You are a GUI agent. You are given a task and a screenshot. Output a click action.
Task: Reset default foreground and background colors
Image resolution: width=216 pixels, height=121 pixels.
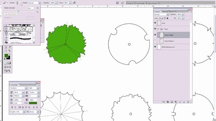[5, 59]
